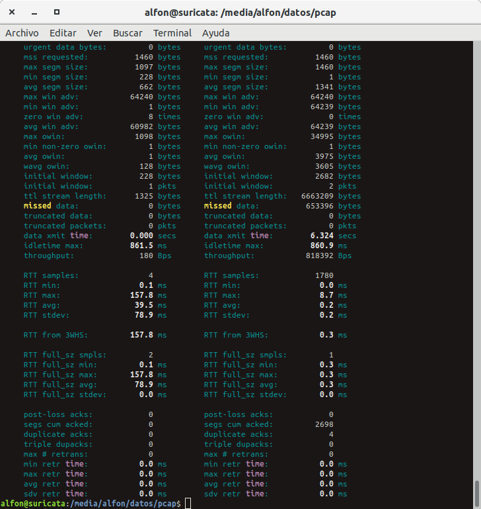Select the 6663209 ttl stream length value

pyautogui.click(x=317, y=196)
